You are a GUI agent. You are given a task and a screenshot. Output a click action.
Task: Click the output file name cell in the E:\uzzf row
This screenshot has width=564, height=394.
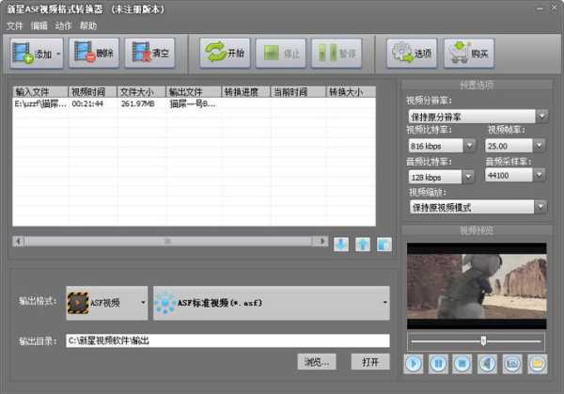tap(193, 104)
